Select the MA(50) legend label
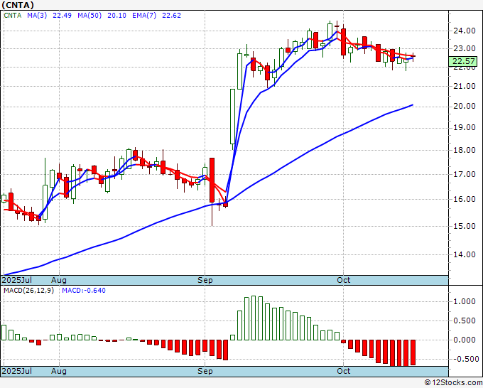 click(89, 16)
